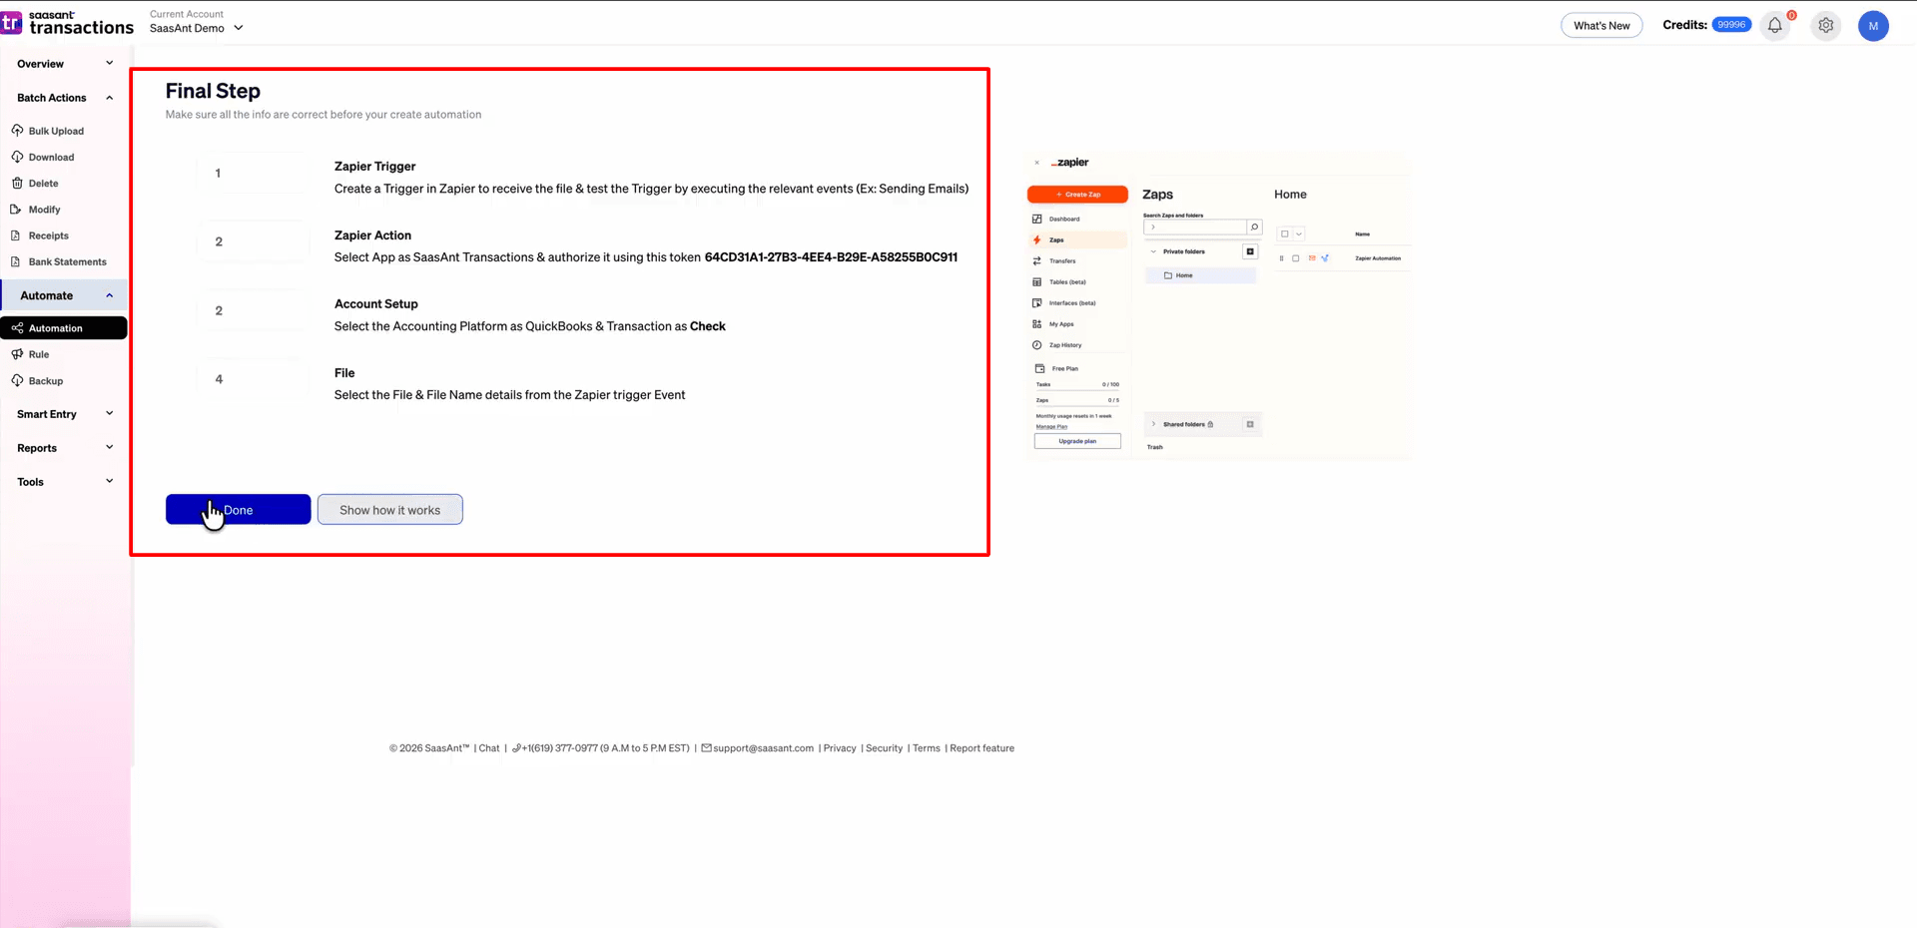The image size is (1917, 928).
Task: Click the Account Setup step heading
Action: pyautogui.click(x=375, y=304)
